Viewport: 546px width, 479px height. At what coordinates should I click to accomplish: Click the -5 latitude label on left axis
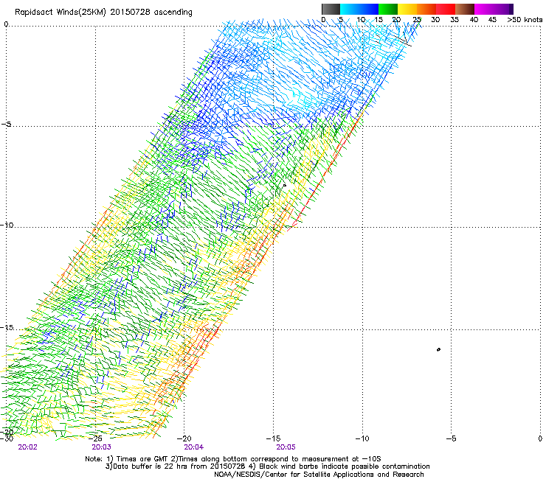click(7, 125)
